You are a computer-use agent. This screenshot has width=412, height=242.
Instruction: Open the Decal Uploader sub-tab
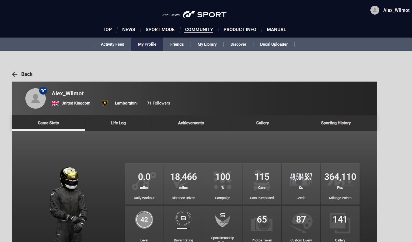click(x=274, y=44)
